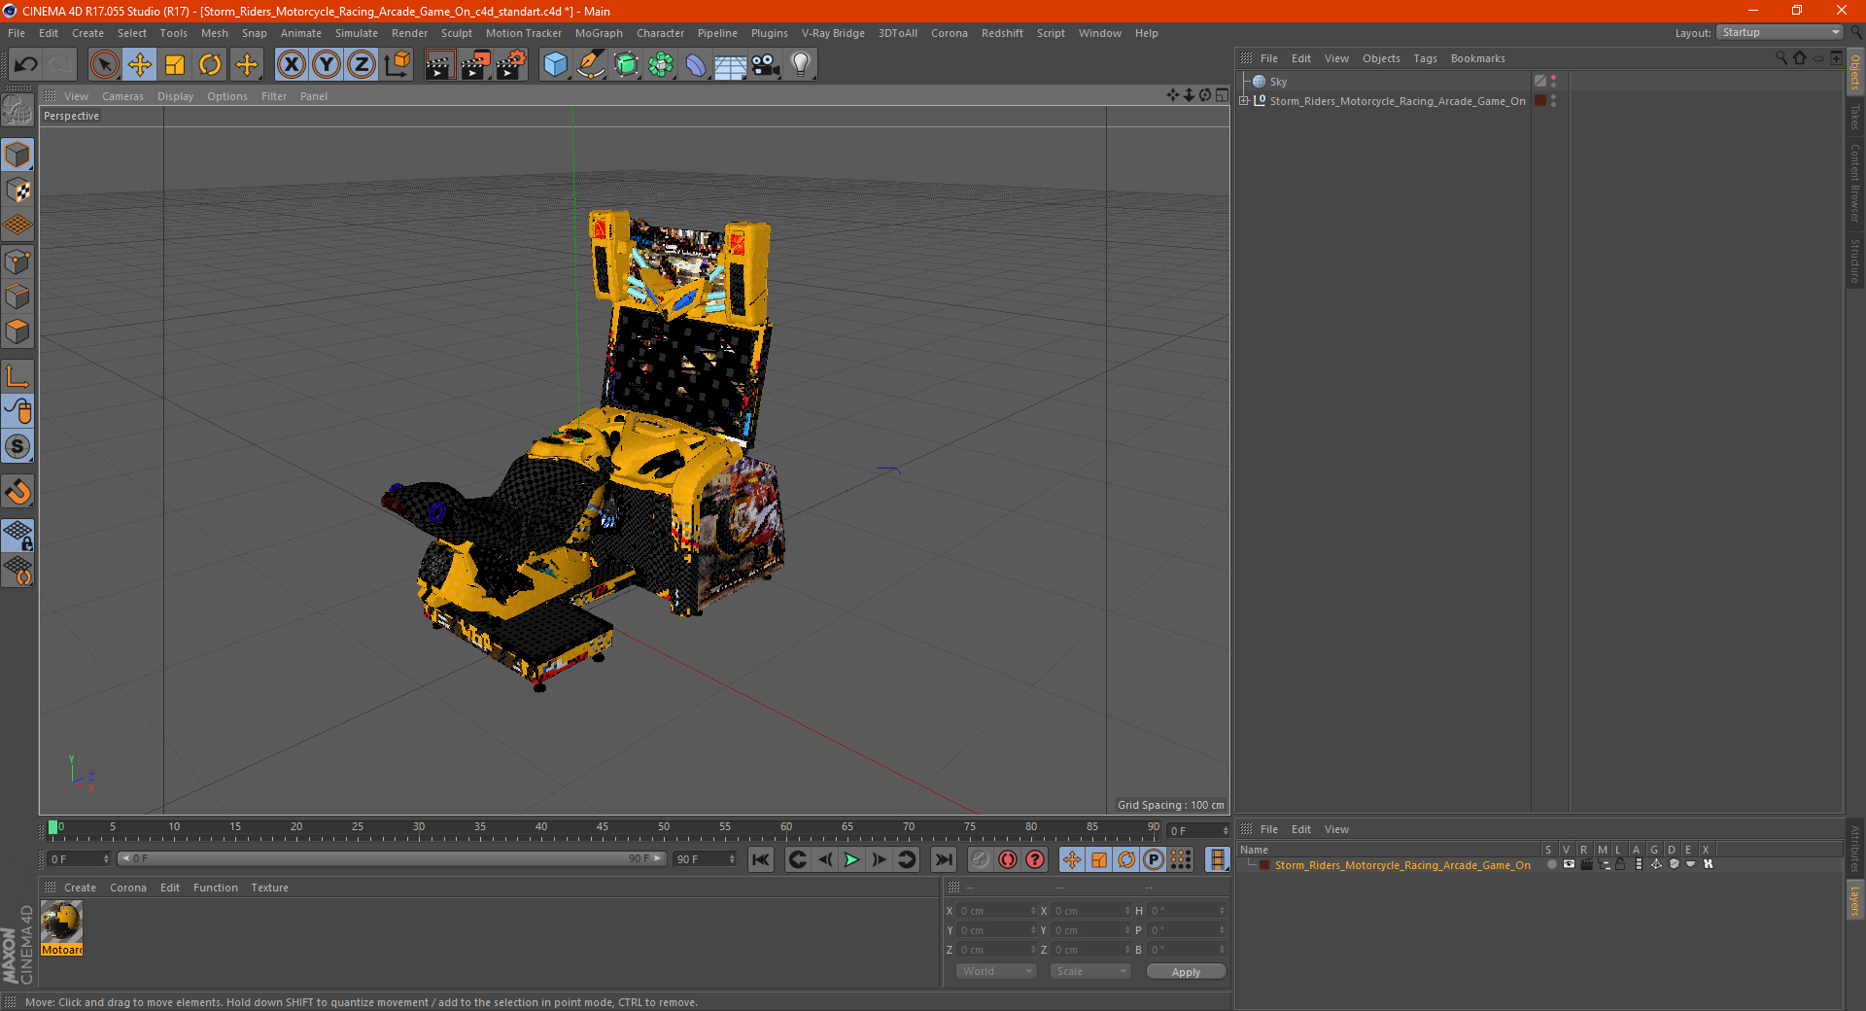
Task: Toggle autokeying button
Action: pos(1008,859)
